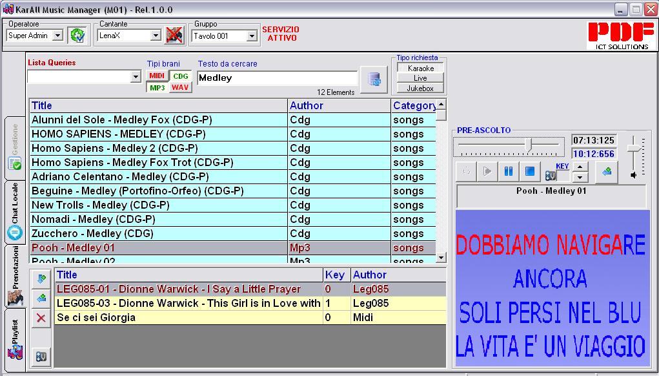Select the highlighted Pooh - Medley 01 row

coord(232,247)
